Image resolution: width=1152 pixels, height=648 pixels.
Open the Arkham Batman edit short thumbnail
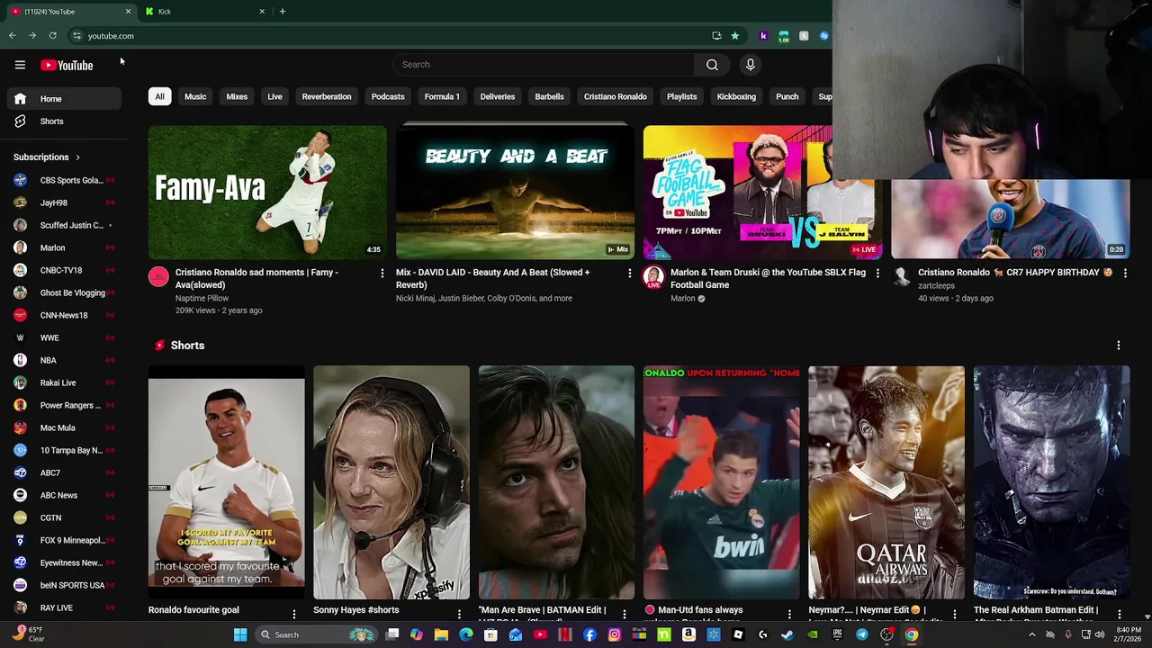[x=1051, y=482]
